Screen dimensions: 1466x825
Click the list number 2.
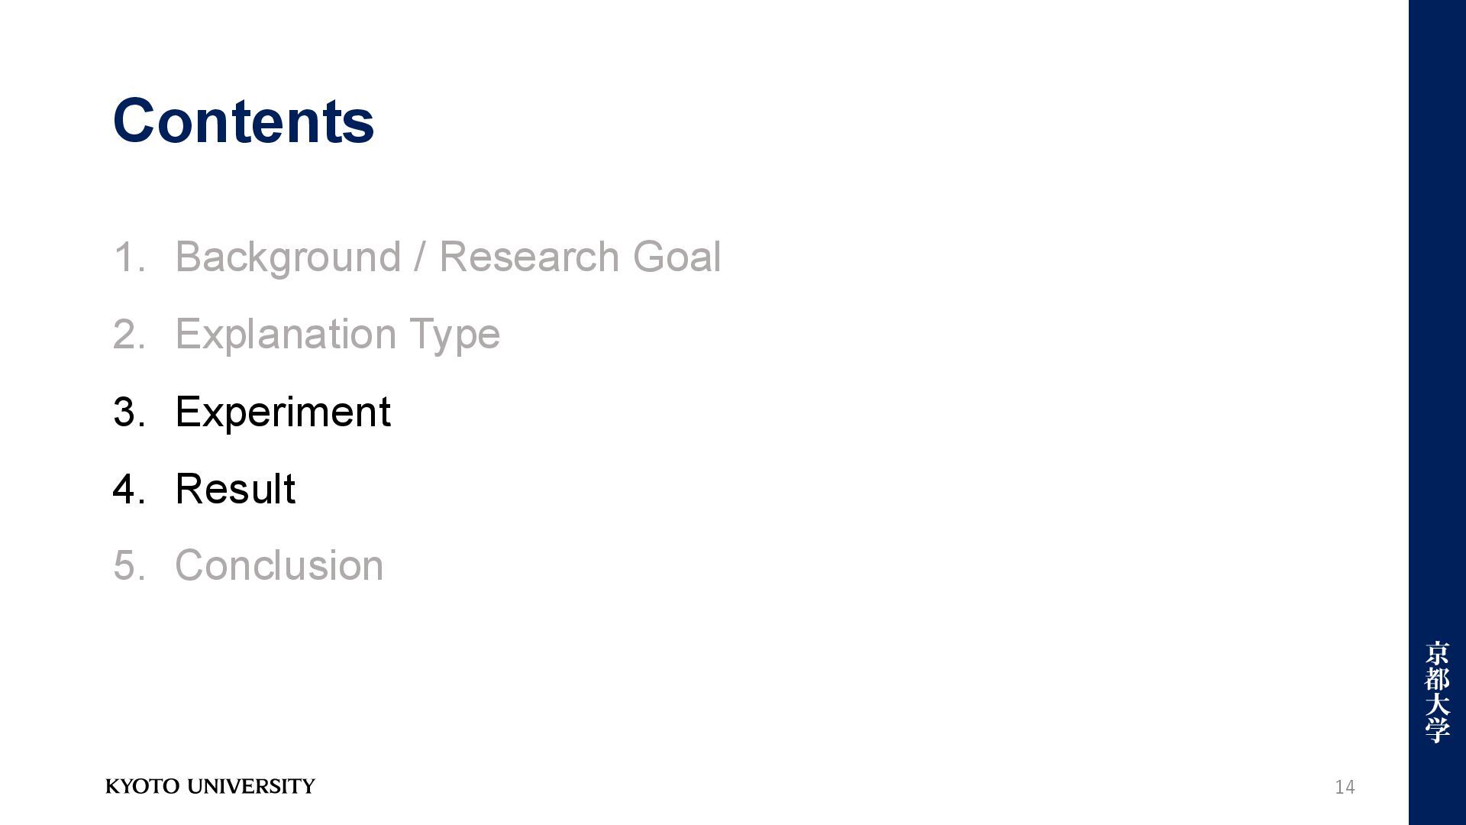(x=128, y=335)
